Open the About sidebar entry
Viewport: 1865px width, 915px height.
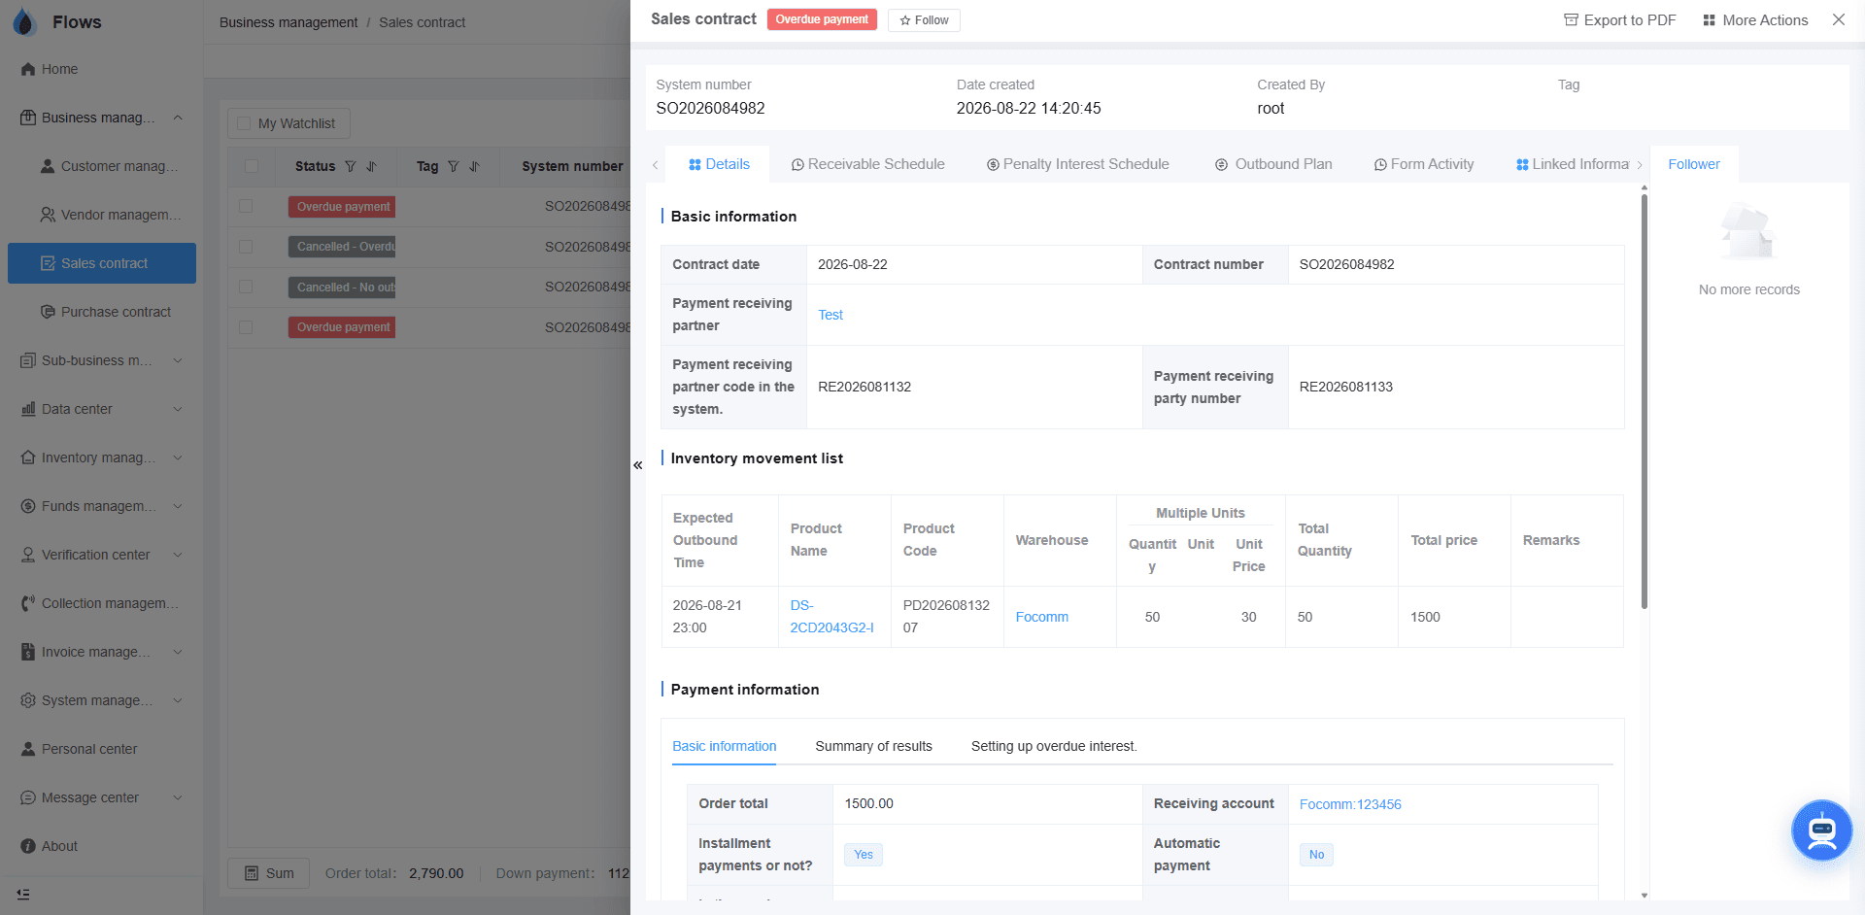click(49, 846)
